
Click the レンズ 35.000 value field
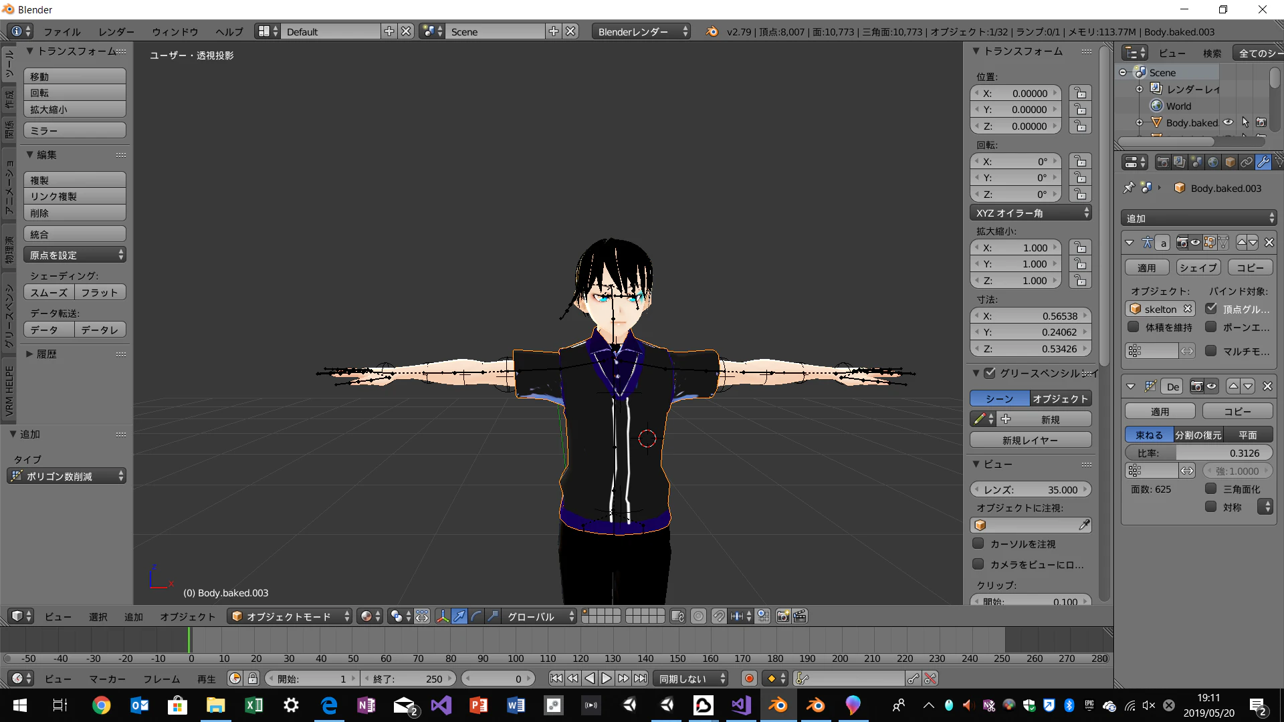(1031, 489)
